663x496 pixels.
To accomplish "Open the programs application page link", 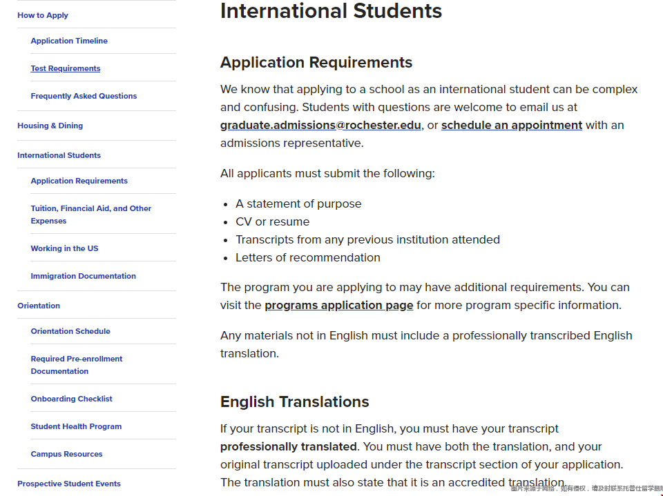I will coord(338,306).
